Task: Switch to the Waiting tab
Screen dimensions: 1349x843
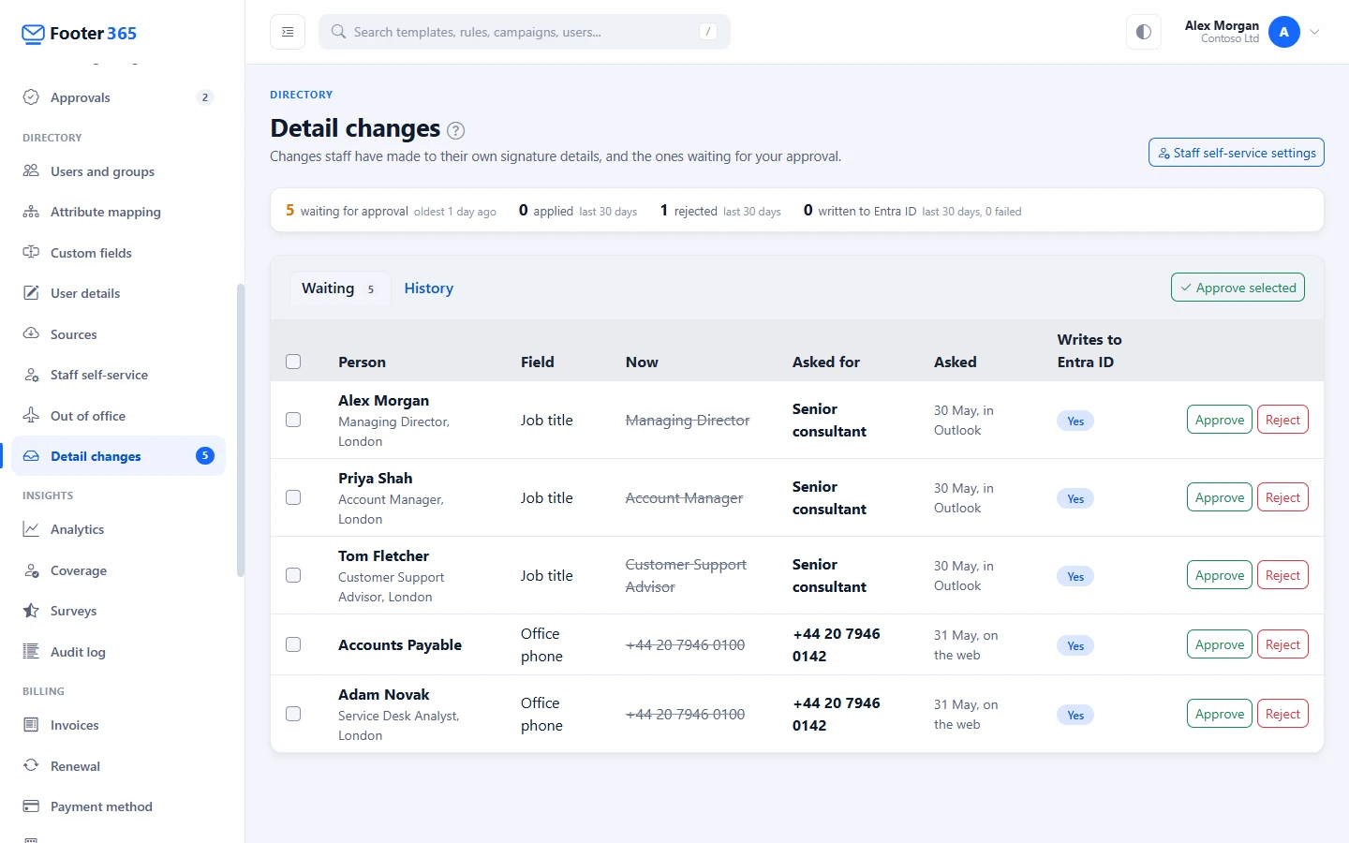Action: [x=339, y=288]
